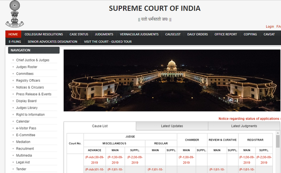
Task: Click the night view court banner image
Action: point(172,80)
